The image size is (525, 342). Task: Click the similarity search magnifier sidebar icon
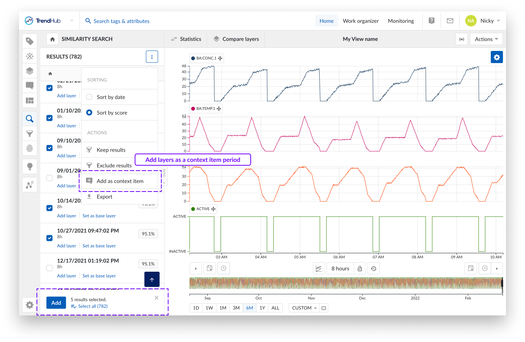tap(30, 119)
